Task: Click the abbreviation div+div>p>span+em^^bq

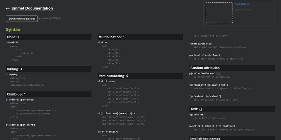Action: [21, 125]
